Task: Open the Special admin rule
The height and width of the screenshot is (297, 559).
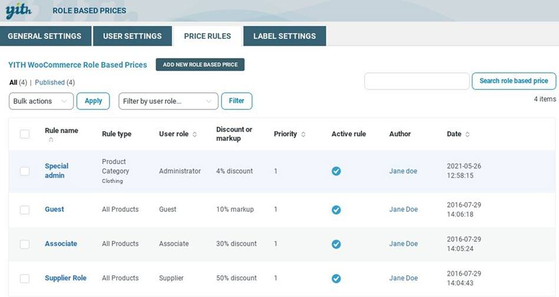Action: point(56,171)
